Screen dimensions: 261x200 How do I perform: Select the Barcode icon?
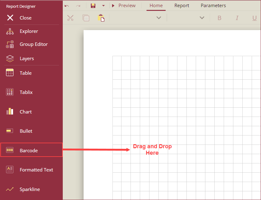tap(10, 150)
